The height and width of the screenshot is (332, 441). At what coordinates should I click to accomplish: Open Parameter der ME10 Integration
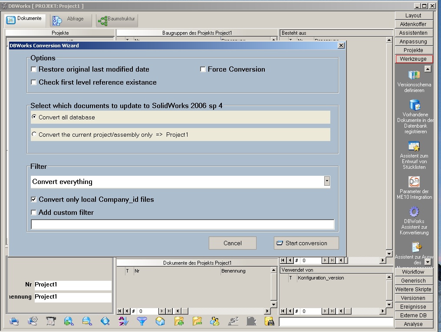pos(414,182)
